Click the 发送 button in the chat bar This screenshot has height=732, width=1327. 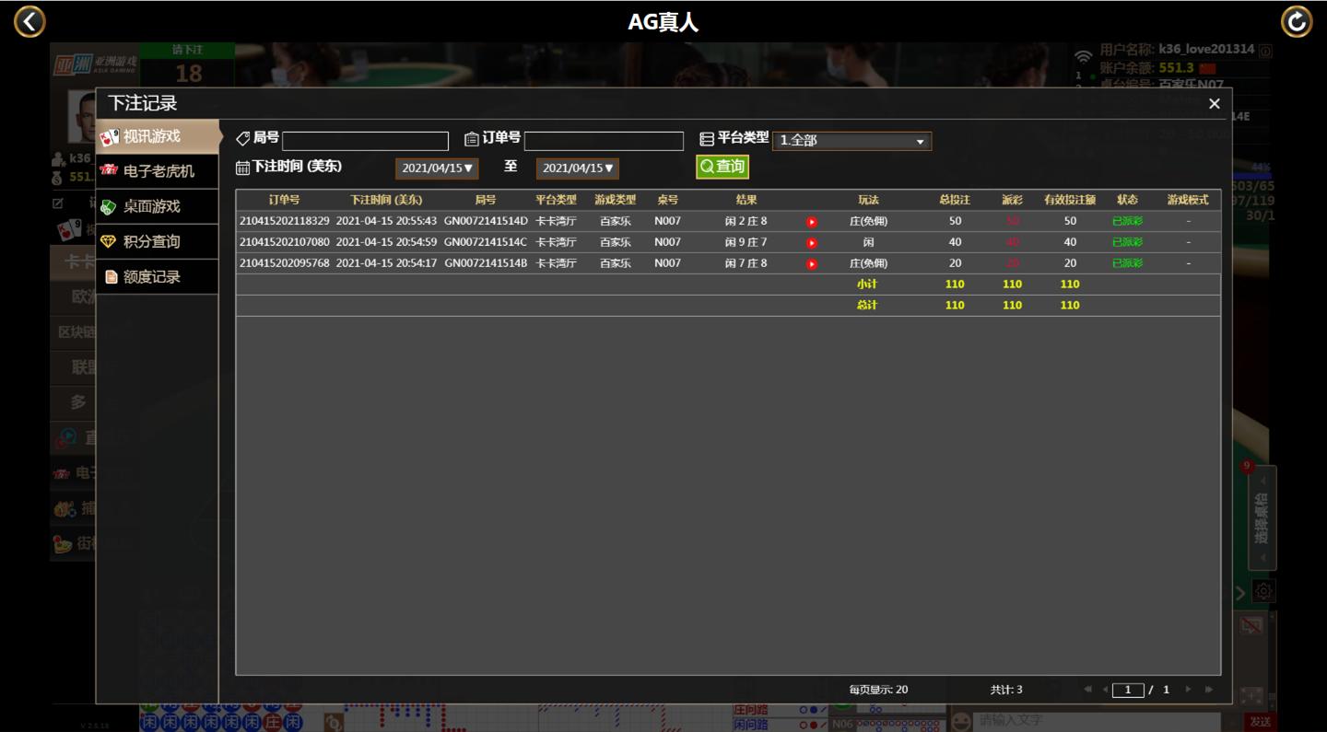coord(1260,722)
